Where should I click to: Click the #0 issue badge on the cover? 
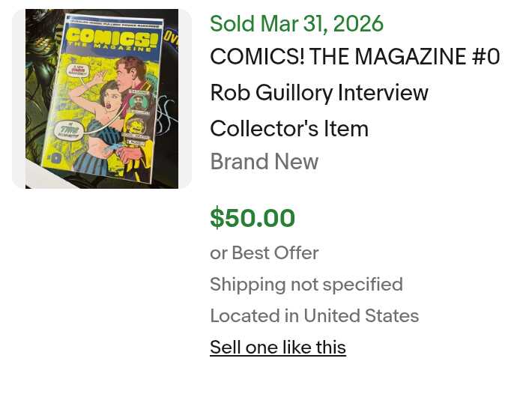tap(57, 159)
